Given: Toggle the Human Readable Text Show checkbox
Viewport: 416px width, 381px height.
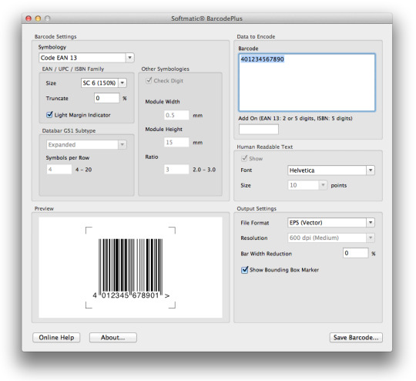Looking at the screenshot, I should click(244, 158).
